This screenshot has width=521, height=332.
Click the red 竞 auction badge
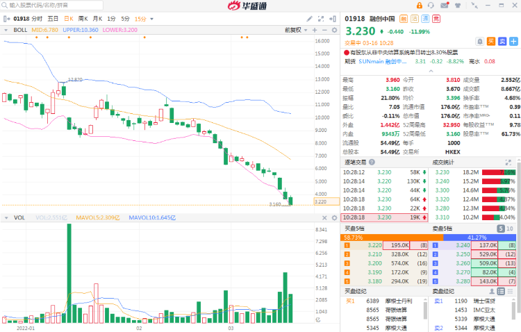tap(436, 19)
